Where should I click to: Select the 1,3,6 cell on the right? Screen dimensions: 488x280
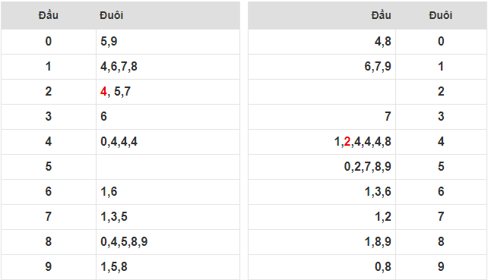[x=322, y=191]
